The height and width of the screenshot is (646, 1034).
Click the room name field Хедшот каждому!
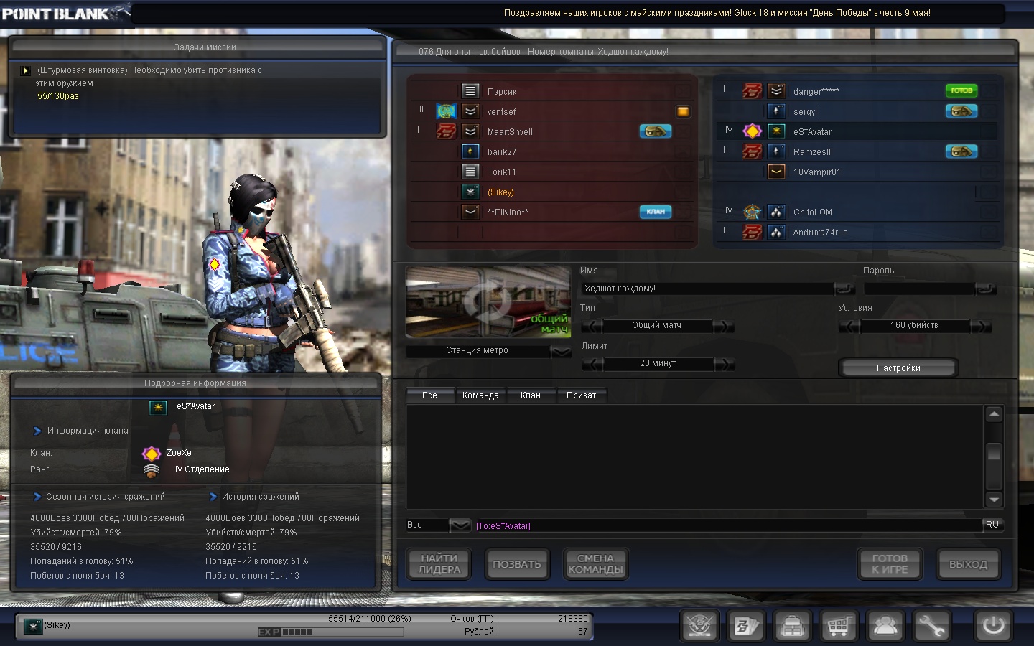point(707,289)
